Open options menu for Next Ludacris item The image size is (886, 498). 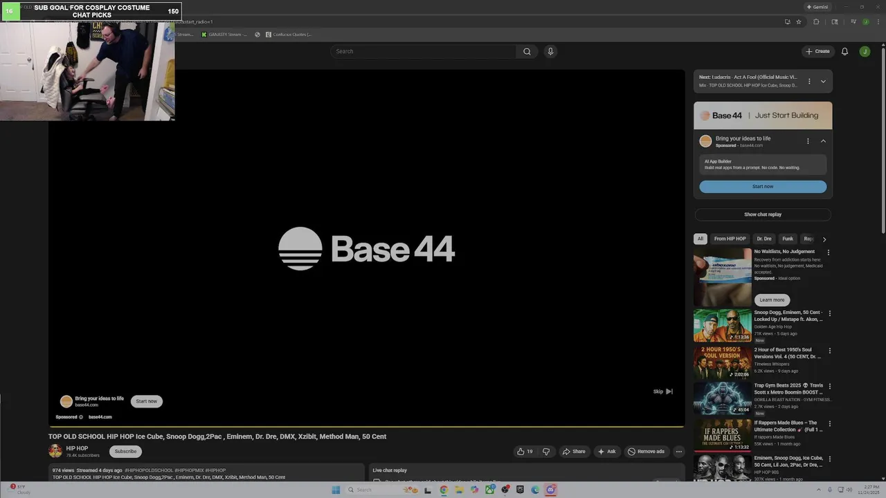click(809, 82)
